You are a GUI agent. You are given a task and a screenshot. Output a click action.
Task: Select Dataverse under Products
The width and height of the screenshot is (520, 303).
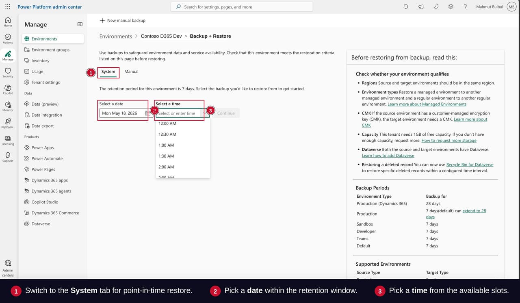pyautogui.click(x=53, y=224)
